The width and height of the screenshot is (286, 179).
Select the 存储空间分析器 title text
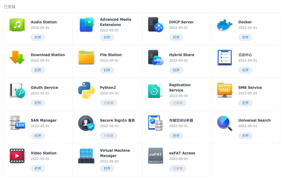[181, 120]
